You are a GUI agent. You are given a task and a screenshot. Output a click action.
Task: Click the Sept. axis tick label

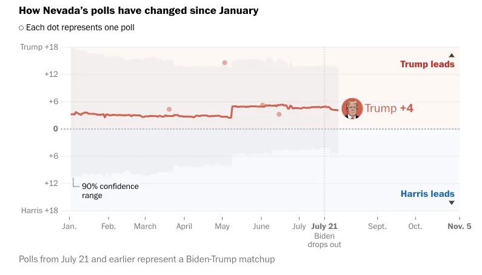pos(377,227)
